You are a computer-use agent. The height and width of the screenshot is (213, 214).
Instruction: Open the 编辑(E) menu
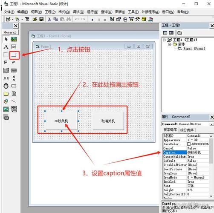tap(23, 12)
